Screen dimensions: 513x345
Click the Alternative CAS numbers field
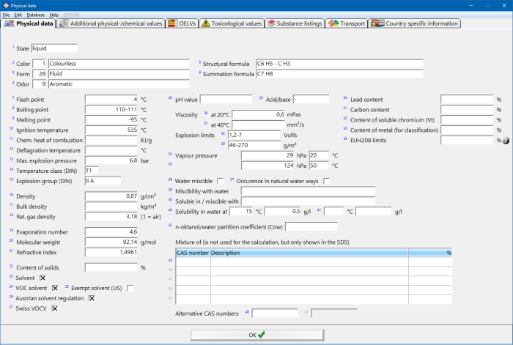click(x=275, y=314)
